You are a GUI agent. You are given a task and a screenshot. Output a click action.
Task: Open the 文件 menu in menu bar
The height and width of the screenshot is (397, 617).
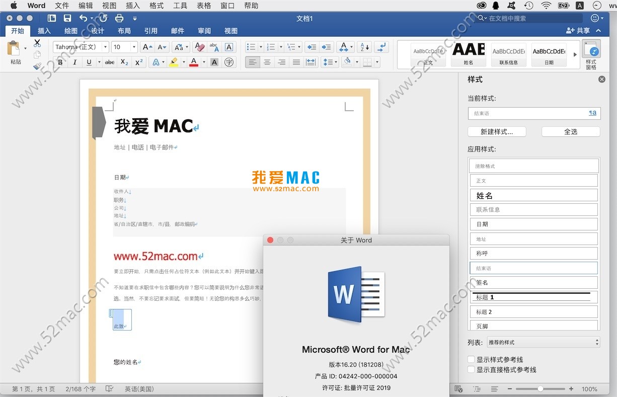(62, 6)
